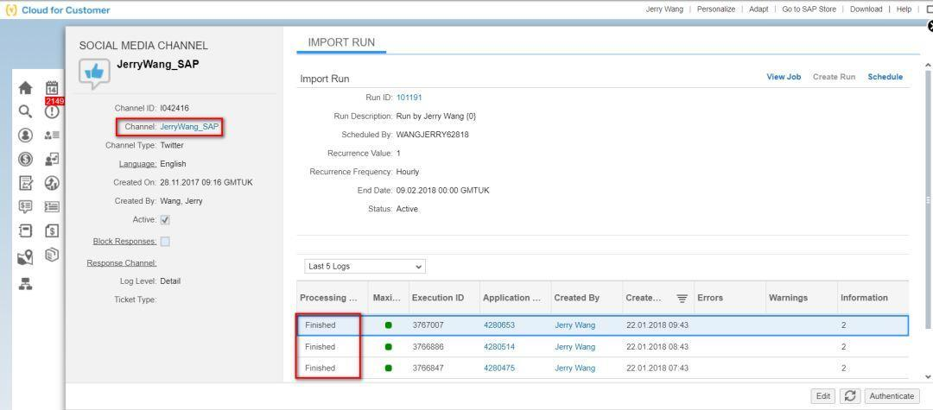Open sort options icon in Created column

[682, 299]
